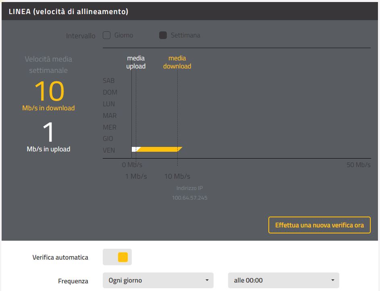This screenshot has height=291, width=380.
Task: Click the 0 Mb/s axis label
Action: tap(132, 165)
